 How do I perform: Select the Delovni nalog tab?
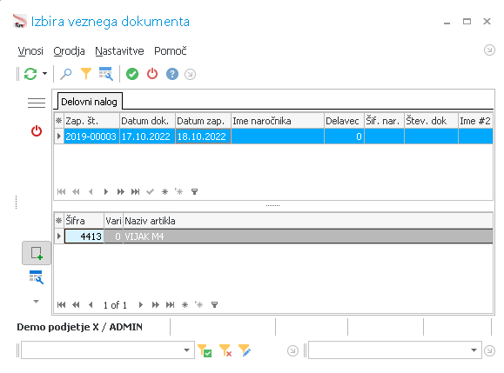point(90,102)
